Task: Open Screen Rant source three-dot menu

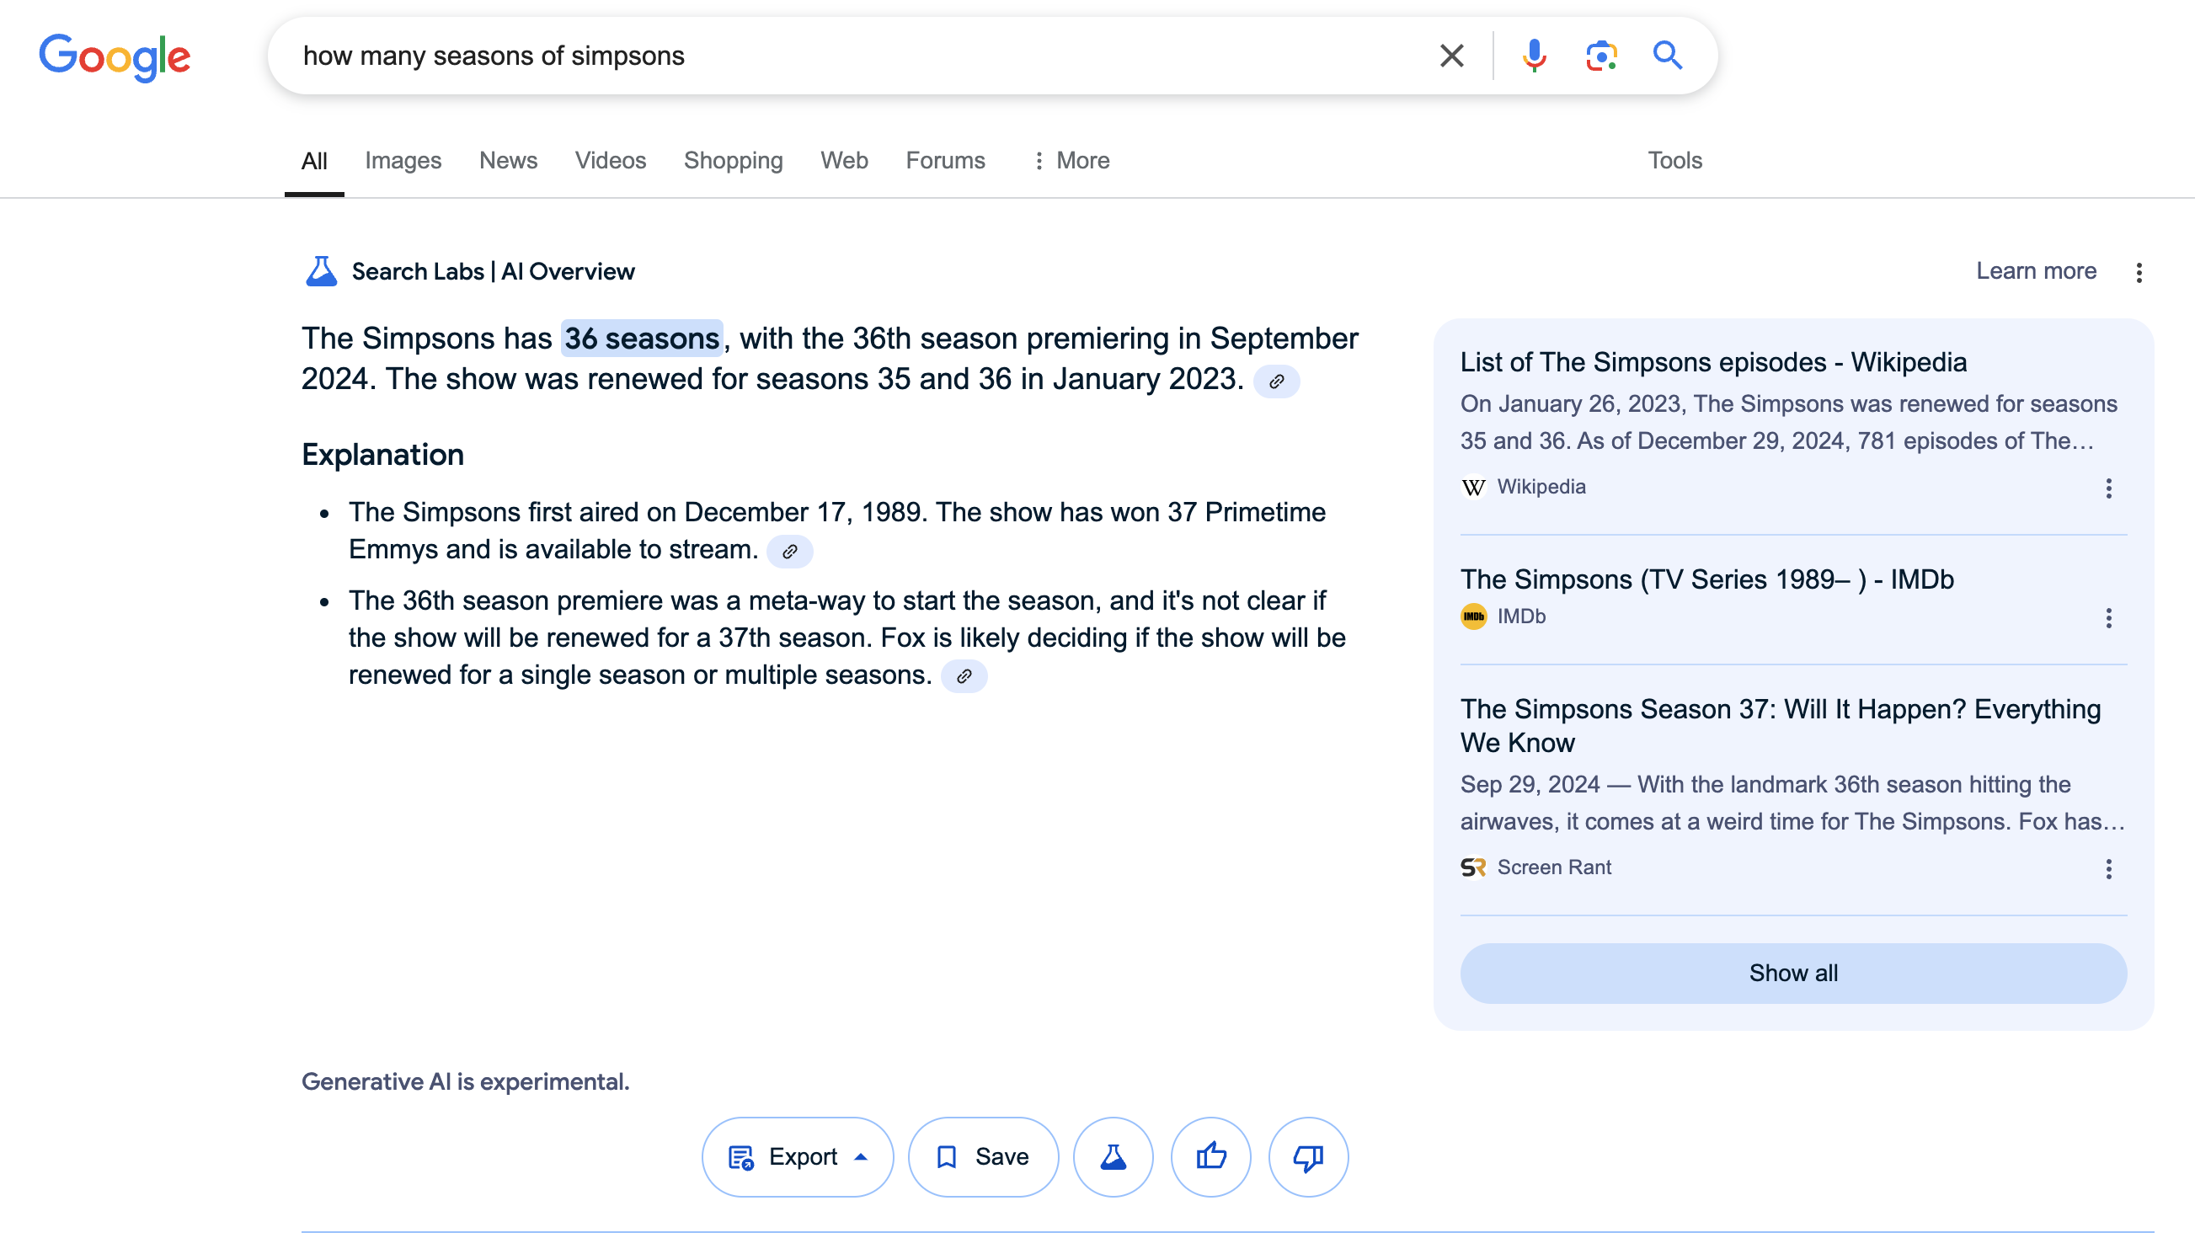Action: pos(2107,869)
